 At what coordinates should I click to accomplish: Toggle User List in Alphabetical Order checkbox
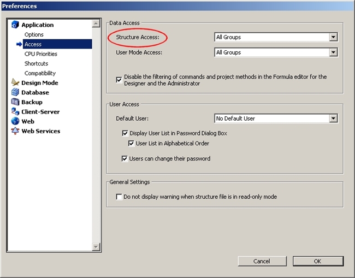point(131,144)
